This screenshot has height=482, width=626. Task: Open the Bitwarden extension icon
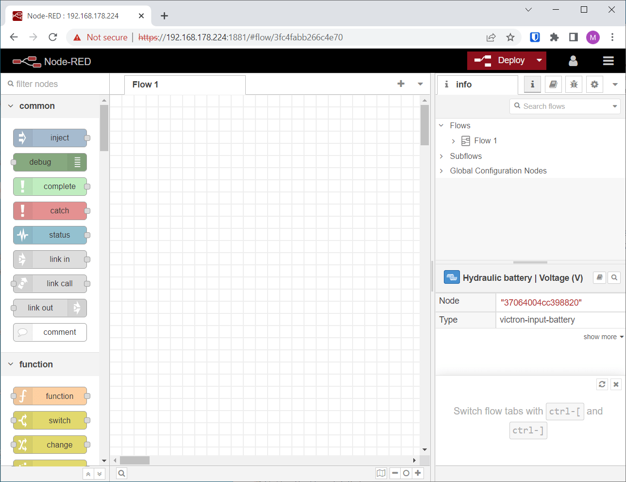535,37
